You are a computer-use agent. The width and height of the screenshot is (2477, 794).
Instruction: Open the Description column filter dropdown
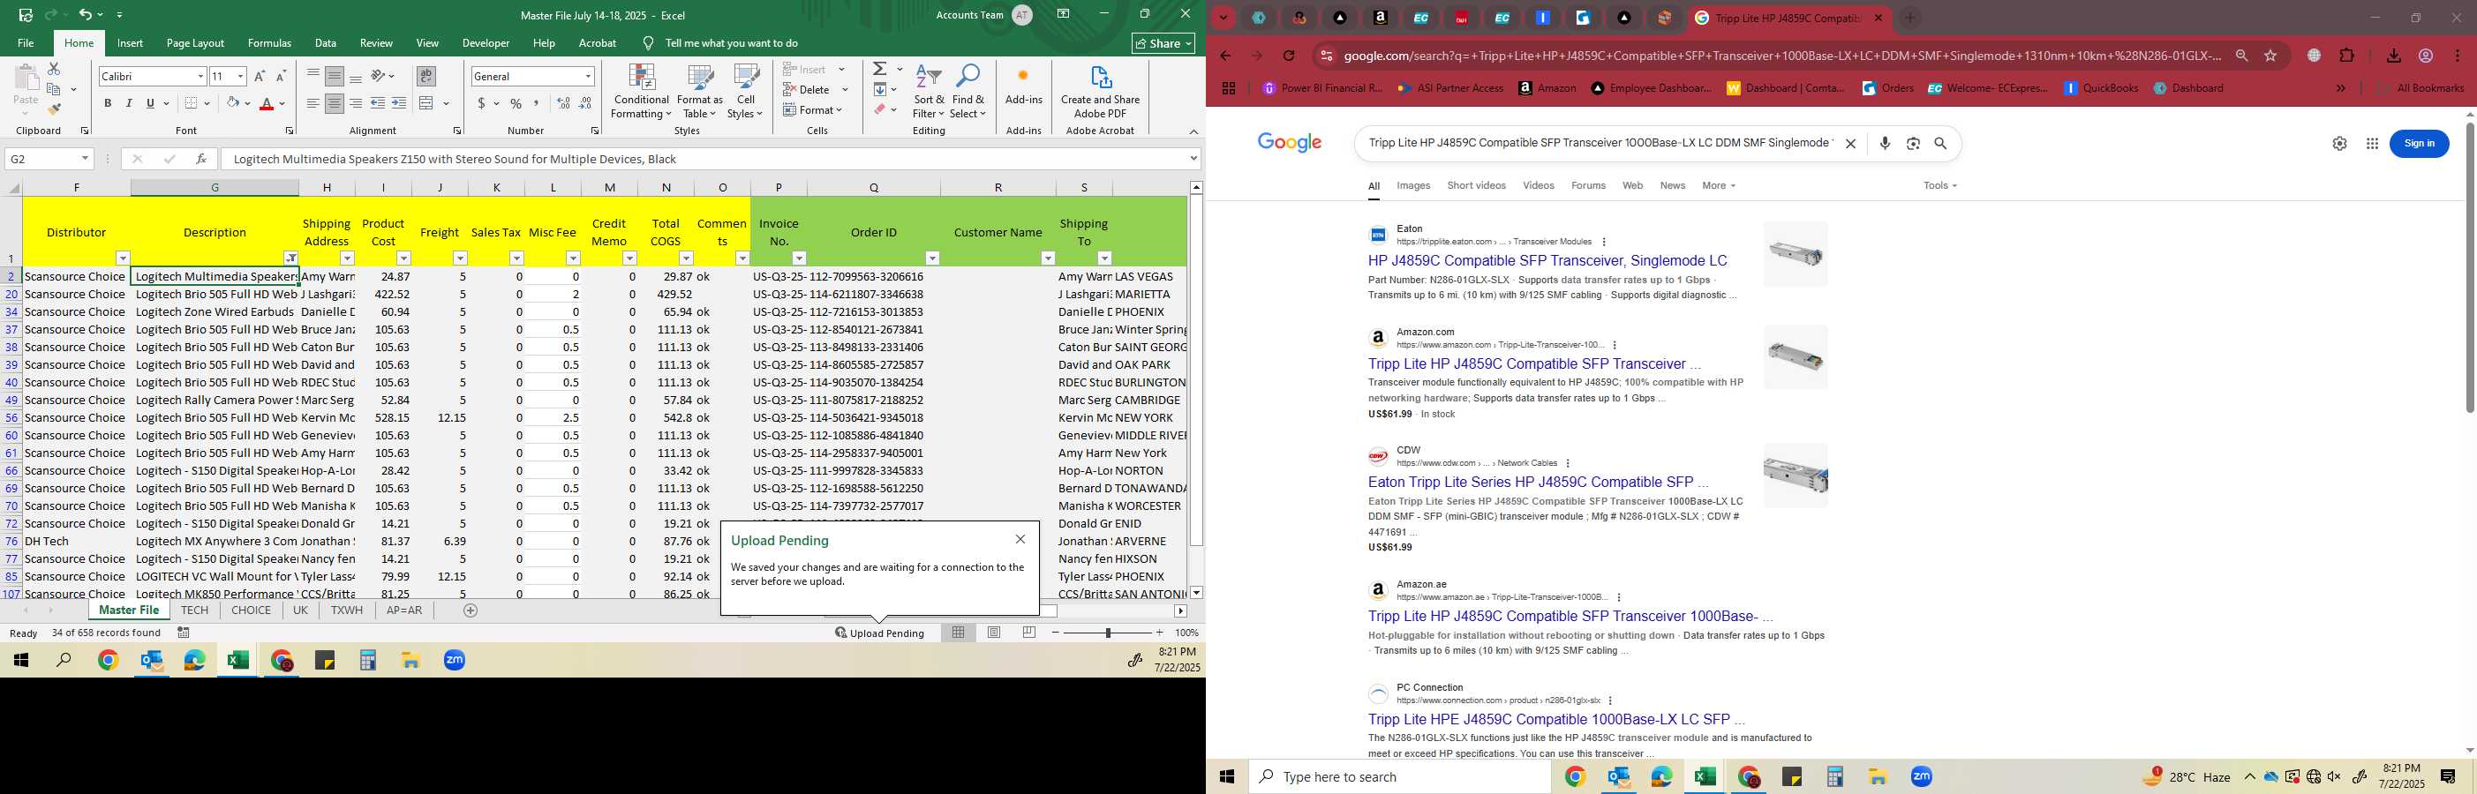(x=290, y=258)
